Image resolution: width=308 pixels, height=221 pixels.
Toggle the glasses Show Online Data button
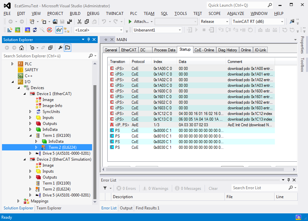(x=59, y=30)
